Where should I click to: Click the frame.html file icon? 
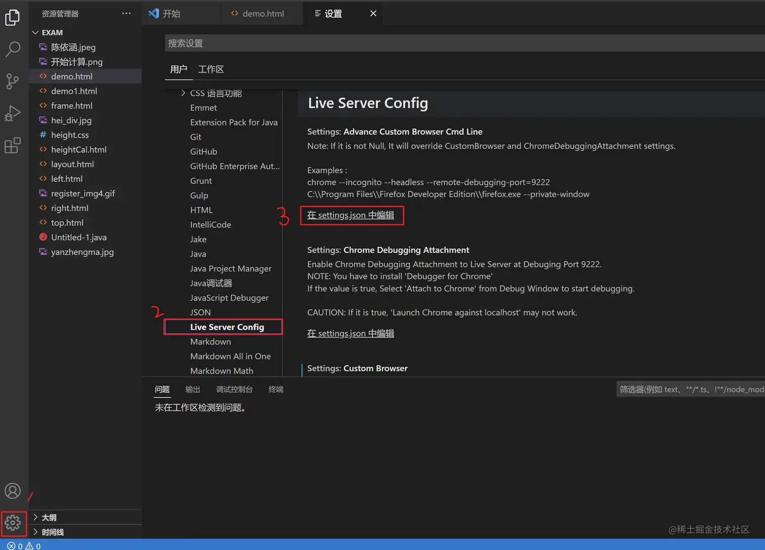tap(43, 106)
